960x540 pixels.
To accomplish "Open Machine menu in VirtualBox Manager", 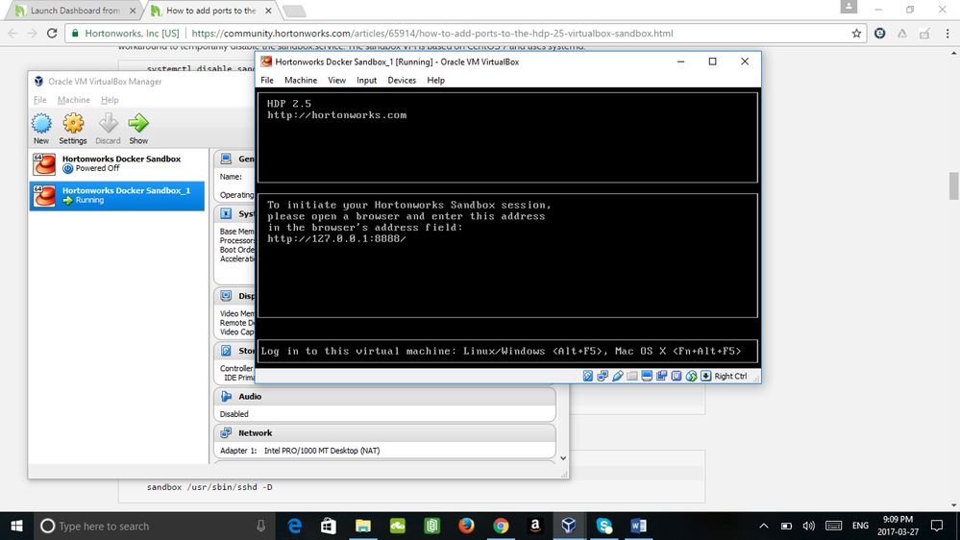I will pyautogui.click(x=73, y=100).
